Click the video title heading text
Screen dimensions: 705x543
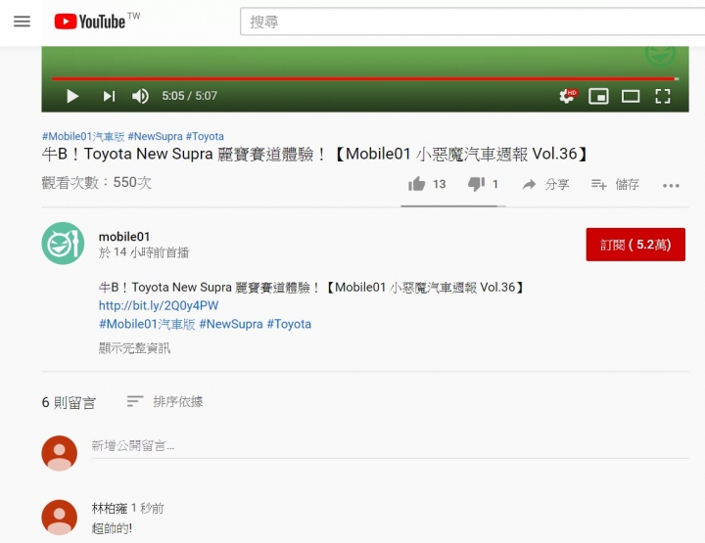pyautogui.click(x=314, y=154)
